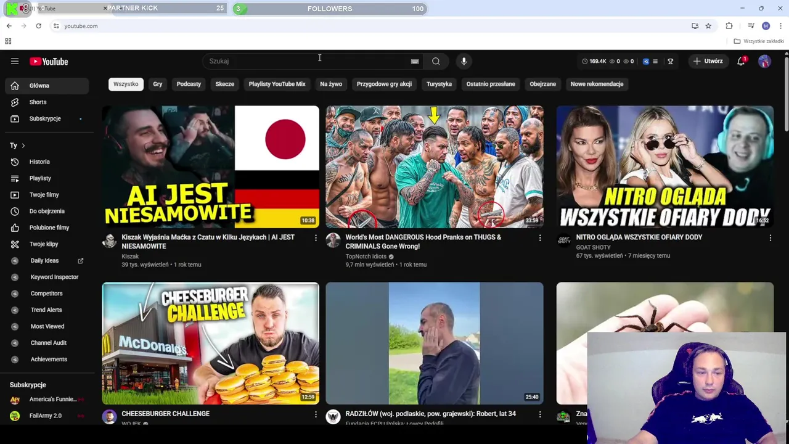This screenshot has width=789, height=444.
Task: Open the vidIQ trophy achievements icon
Action: pyautogui.click(x=670, y=61)
